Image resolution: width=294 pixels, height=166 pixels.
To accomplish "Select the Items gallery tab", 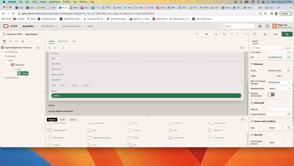I will tap(62, 120).
